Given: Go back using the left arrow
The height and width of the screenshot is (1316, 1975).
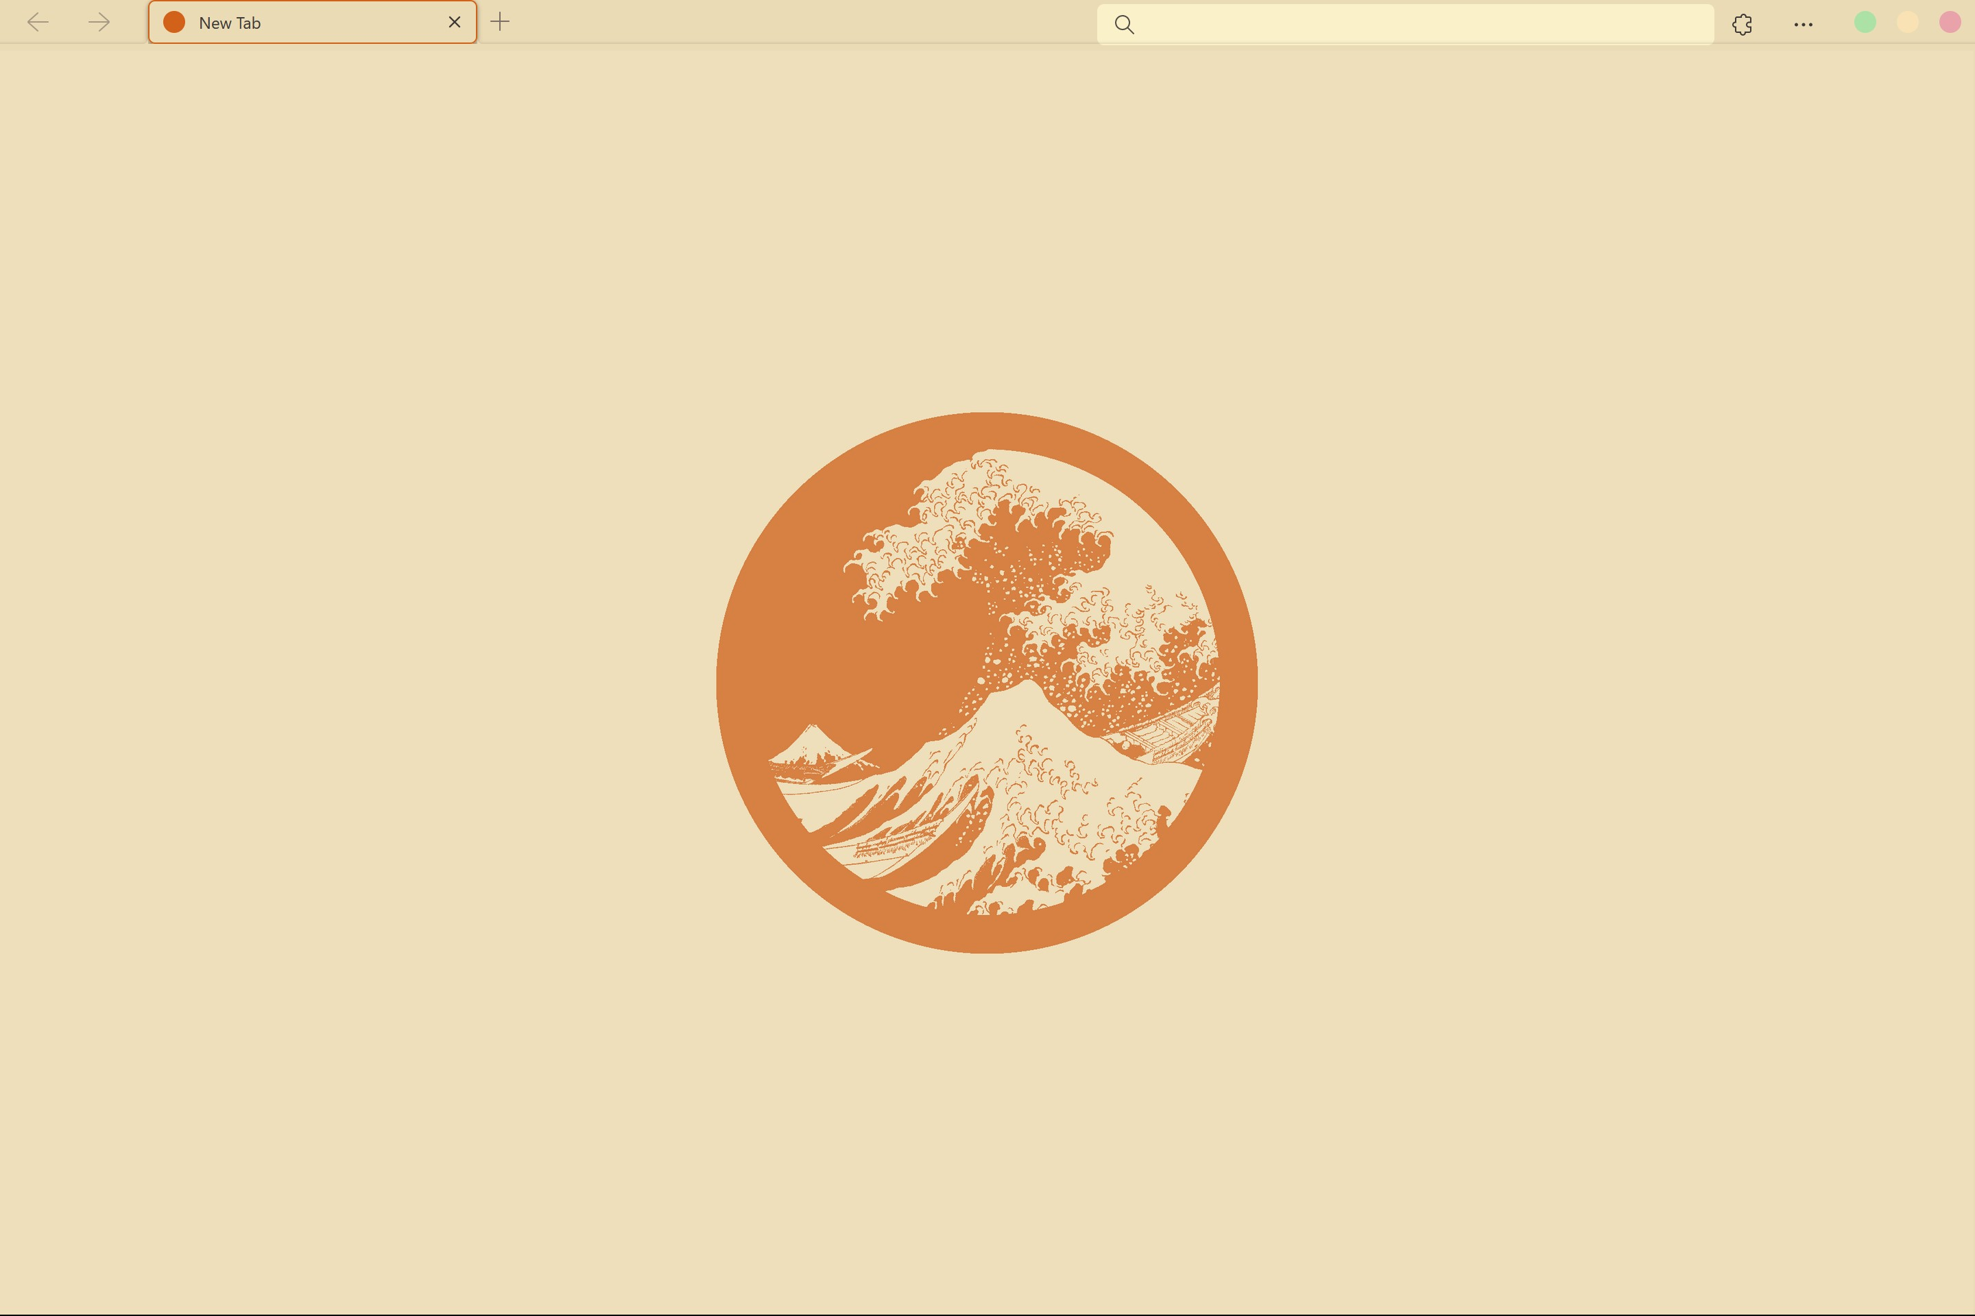Looking at the screenshot, I should point(38,23).
